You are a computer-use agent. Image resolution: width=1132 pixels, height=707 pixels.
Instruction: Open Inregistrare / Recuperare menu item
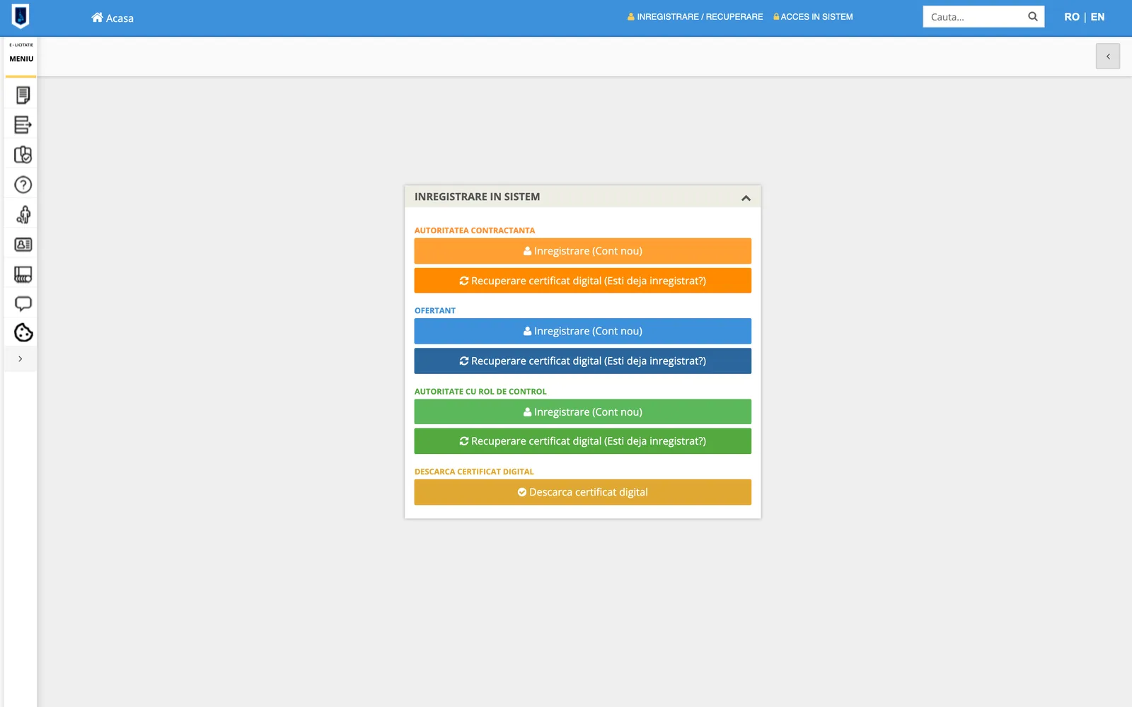coord(695,16)
